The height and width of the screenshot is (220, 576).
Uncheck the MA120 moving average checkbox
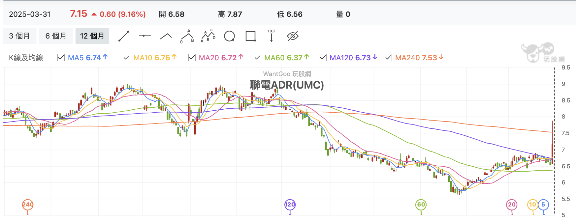point(323,58)
